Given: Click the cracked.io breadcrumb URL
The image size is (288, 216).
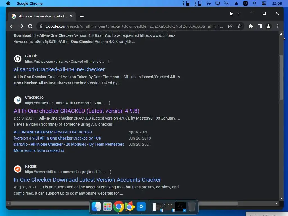Looking at the screenshot, I should click(x=65, y=103).
